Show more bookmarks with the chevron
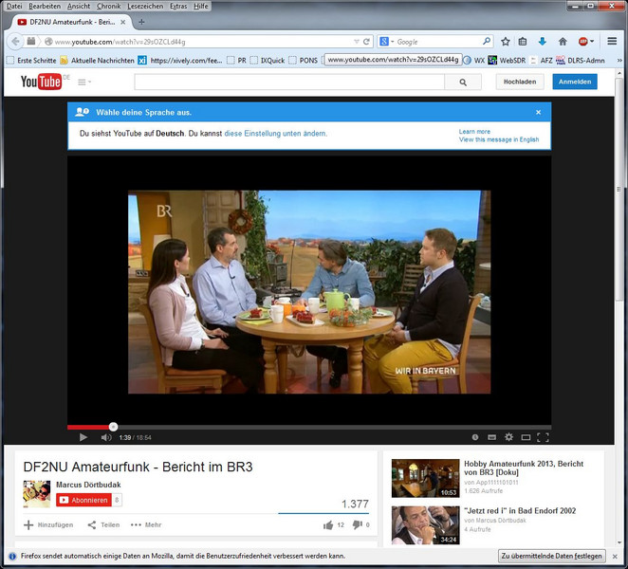 click(619, 61)
